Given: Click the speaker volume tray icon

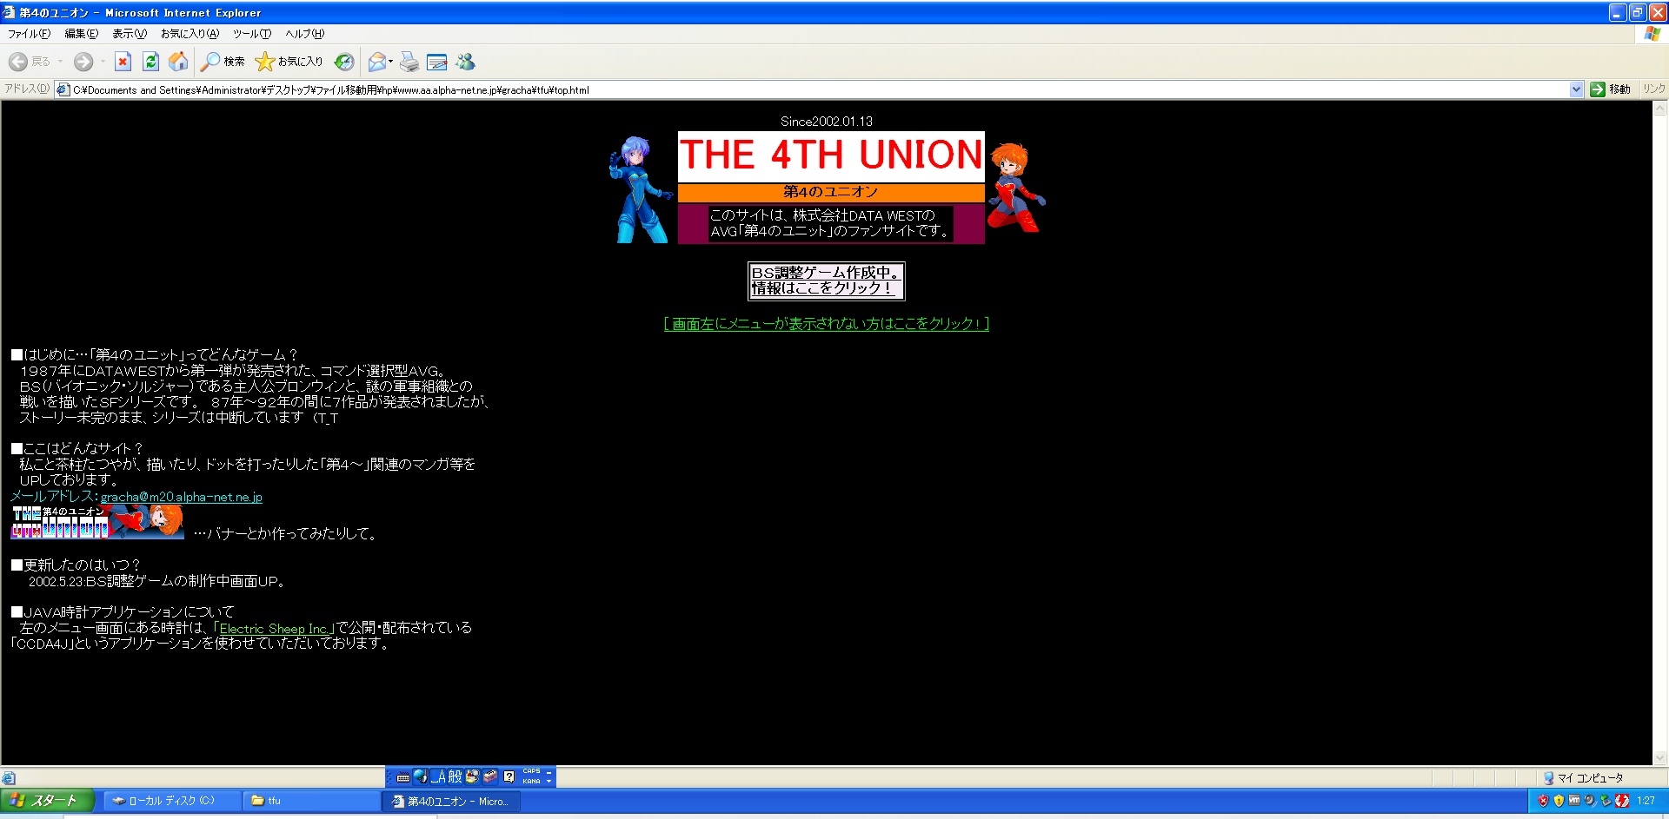Looking at the screenshot, I should tap(1590, 801).
